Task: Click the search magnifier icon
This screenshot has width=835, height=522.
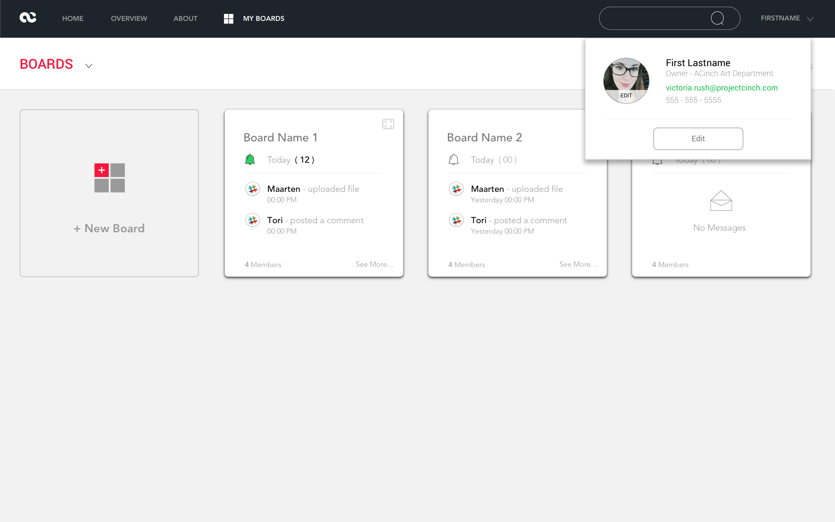Action: pyautogui.click(x=717, y=18)
